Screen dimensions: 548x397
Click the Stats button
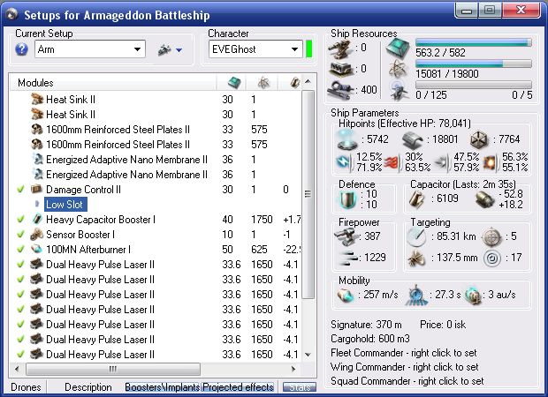tap(300, 387)
